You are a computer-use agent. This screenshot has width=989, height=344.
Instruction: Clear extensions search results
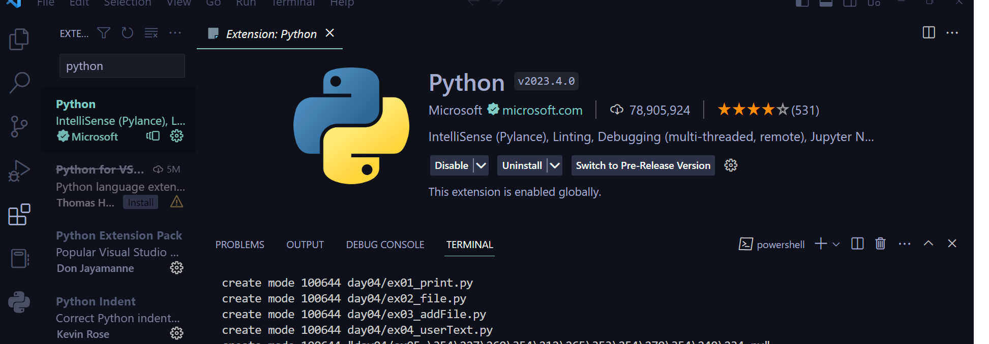coord(151,33)
